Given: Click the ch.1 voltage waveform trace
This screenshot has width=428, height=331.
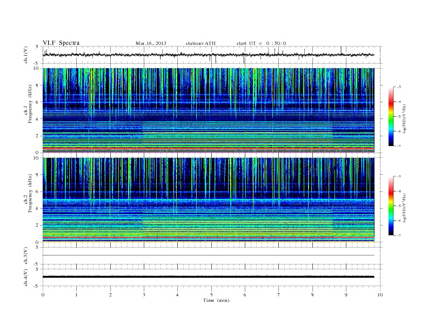Looking at the screenshot, I should coord(208,55).
